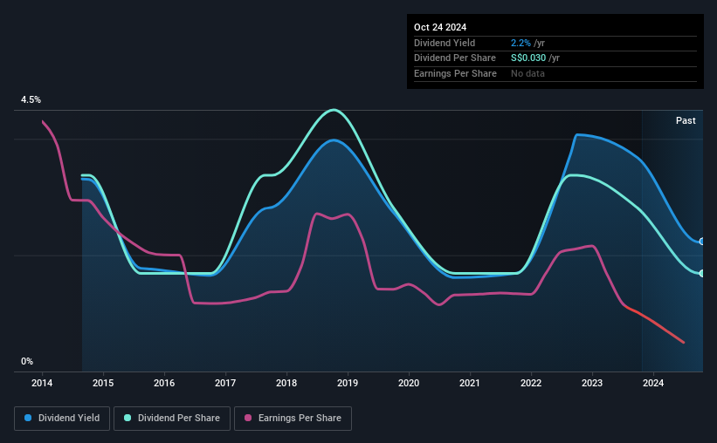The width and height of the screenshot is (717, 443).
Task: Click the Past region label
Action: click(686, 120)
